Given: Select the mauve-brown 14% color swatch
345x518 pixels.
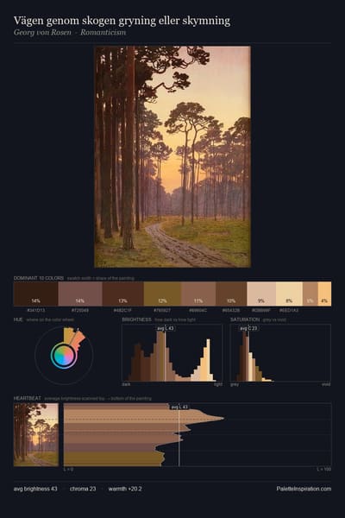Looking at the screenshot, I should [x=80, y=294].
